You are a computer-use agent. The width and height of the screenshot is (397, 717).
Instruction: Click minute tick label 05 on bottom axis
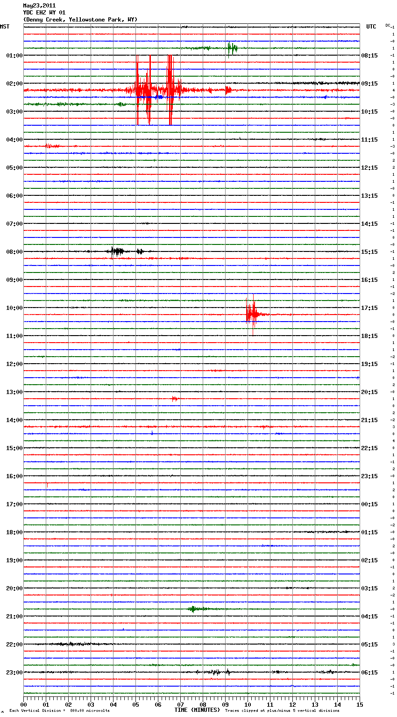(x=135, y=704)
